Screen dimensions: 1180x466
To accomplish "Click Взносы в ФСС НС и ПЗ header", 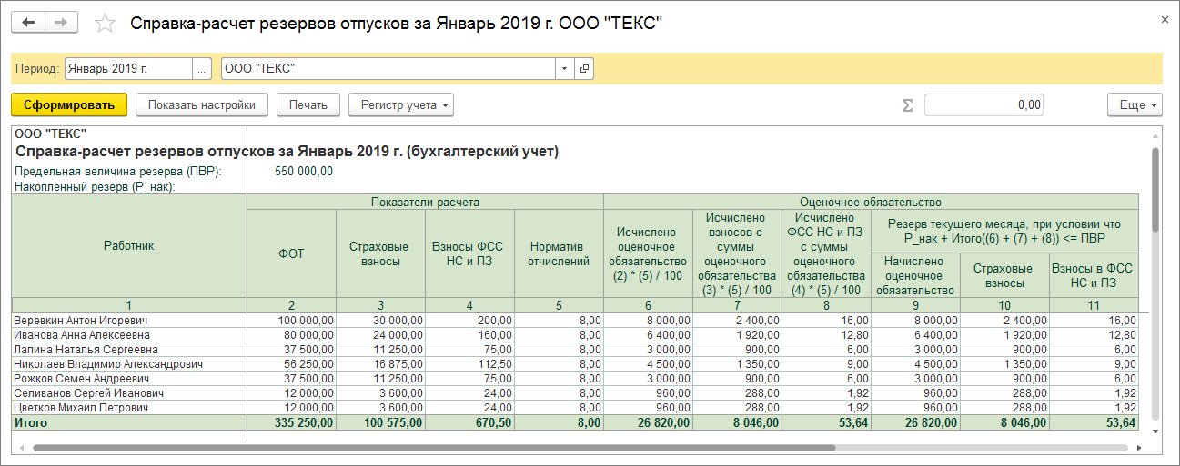I will (x=1094, y=275).
